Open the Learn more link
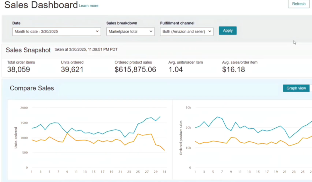 coord(88,6)
